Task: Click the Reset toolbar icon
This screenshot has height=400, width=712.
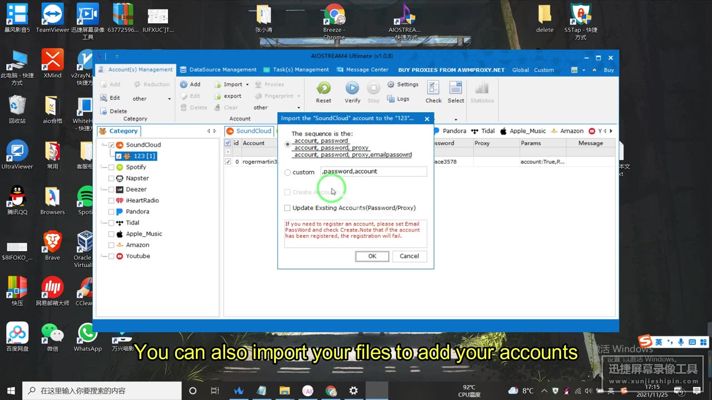Action: (323, 92)
